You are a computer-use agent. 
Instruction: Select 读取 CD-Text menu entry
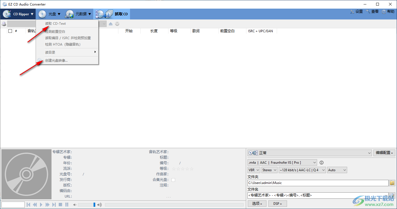click(67, 24)
